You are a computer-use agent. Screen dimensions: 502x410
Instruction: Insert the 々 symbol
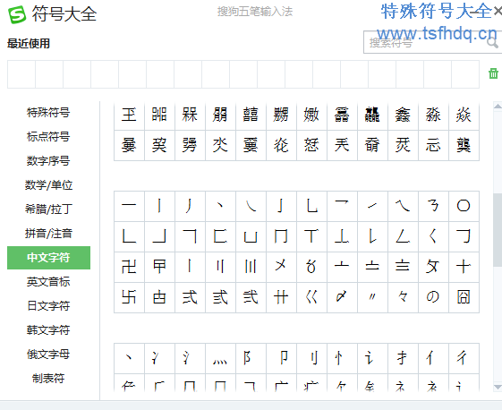coord(403,297)
